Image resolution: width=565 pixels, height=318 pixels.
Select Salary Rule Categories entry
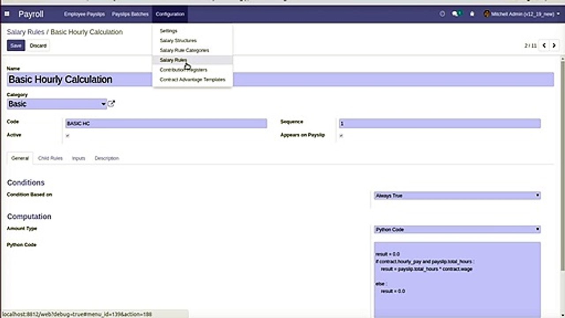click(x=192, y=50)
